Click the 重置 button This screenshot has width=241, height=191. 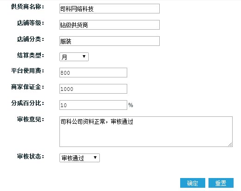click(221, 183)
